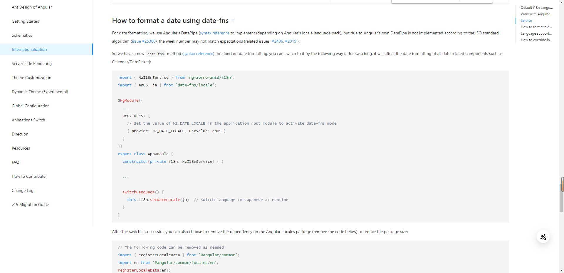564x273 pixels.
Task: Open the Getting Started page
Action: click(25, 21)
